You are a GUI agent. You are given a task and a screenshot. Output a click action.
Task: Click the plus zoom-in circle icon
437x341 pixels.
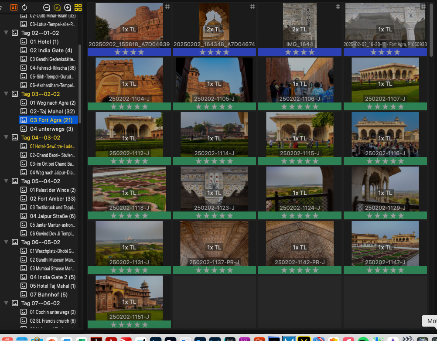click(x=68, y=7)
